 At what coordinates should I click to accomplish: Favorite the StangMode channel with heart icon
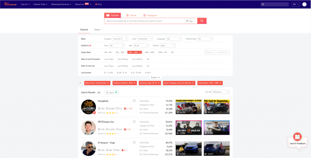[x=134, y=101]
